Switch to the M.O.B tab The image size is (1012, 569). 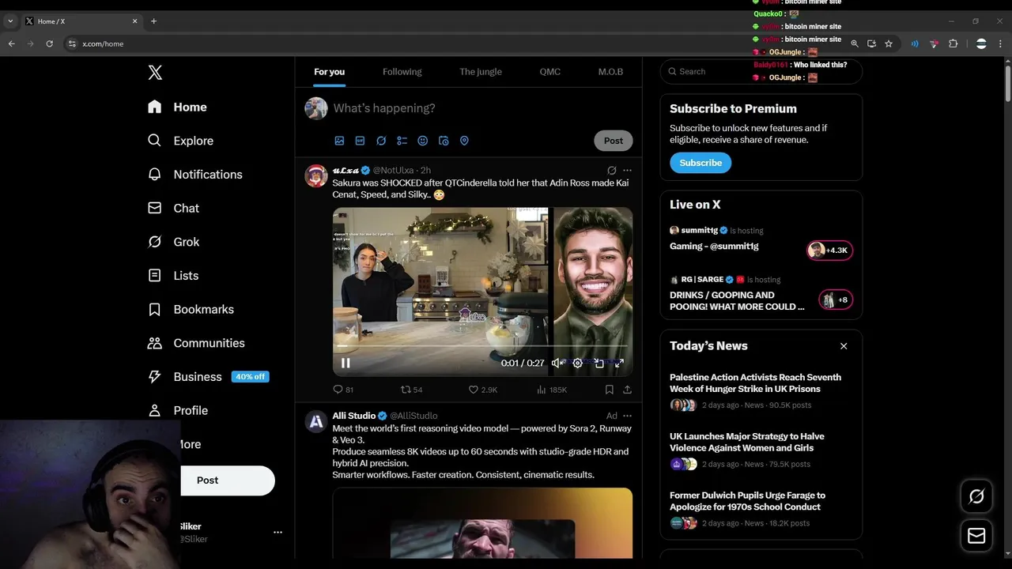point(610,72)
